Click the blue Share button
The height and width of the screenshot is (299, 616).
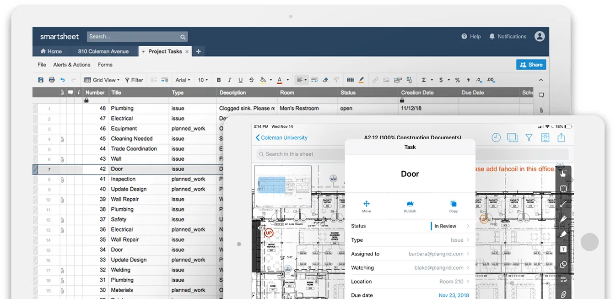(531, 65)
